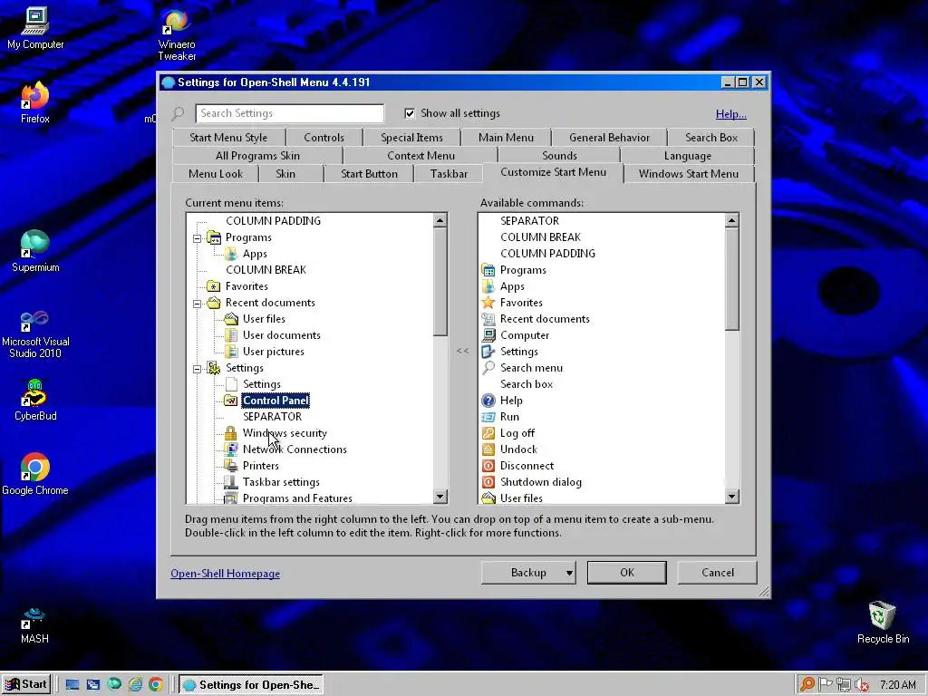Screen dimensions: 928x696
Task: Select the Microsoft Visual Studio 2010 shortcut
Action: (35, 333)
